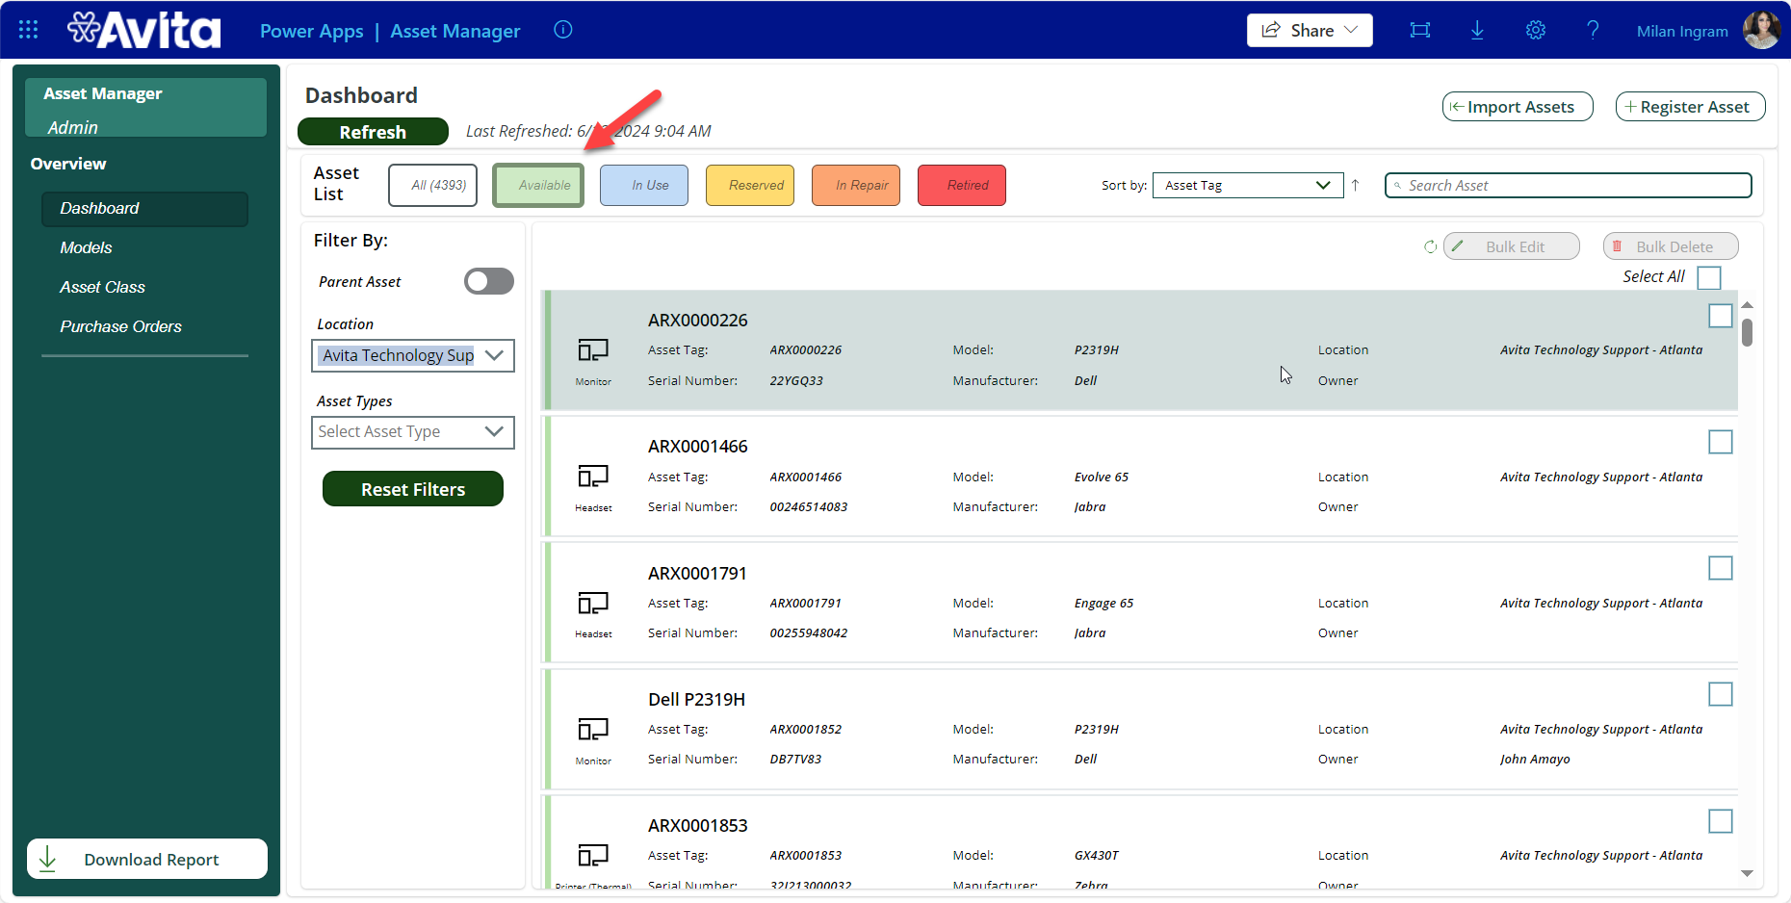Open the app launcher waffle grid
This screenshot has width=1791, height=903.
[x=28, y=30]
